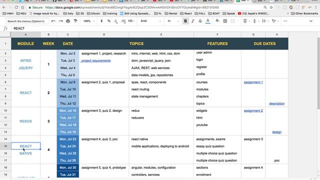Open vertical align options
Screen dimensions: 320x180
coord(255,21)
